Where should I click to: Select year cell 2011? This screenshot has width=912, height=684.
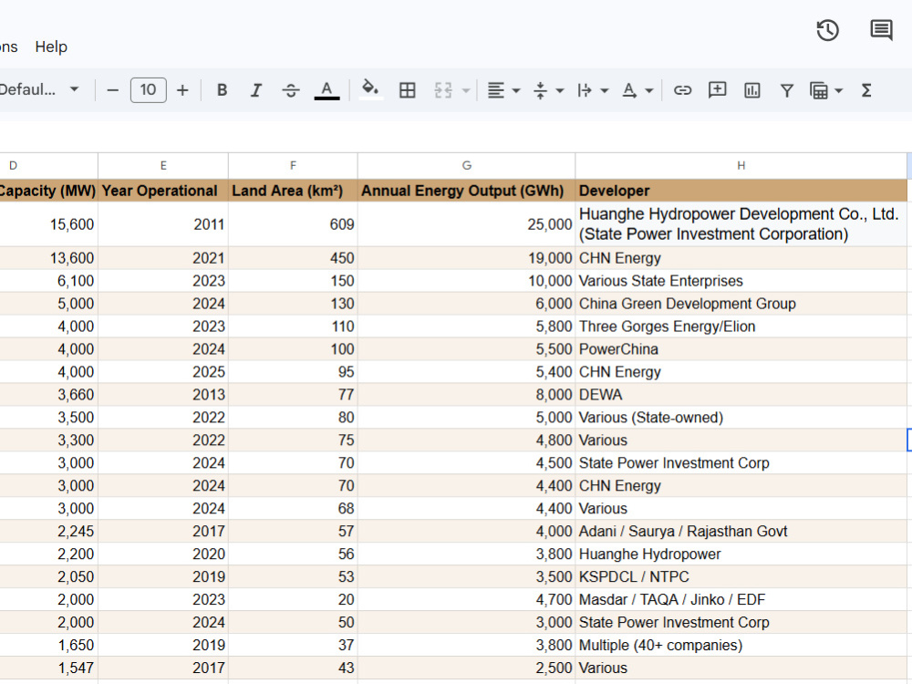point(163,224)
